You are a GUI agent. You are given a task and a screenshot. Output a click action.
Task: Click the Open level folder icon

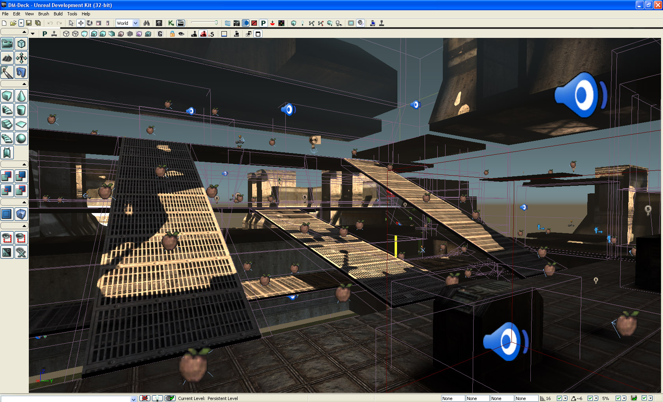coord(13,23)
